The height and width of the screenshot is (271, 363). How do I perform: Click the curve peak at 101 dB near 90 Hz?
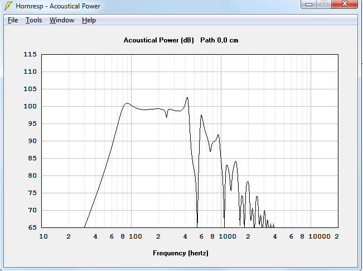pos(127,103)
